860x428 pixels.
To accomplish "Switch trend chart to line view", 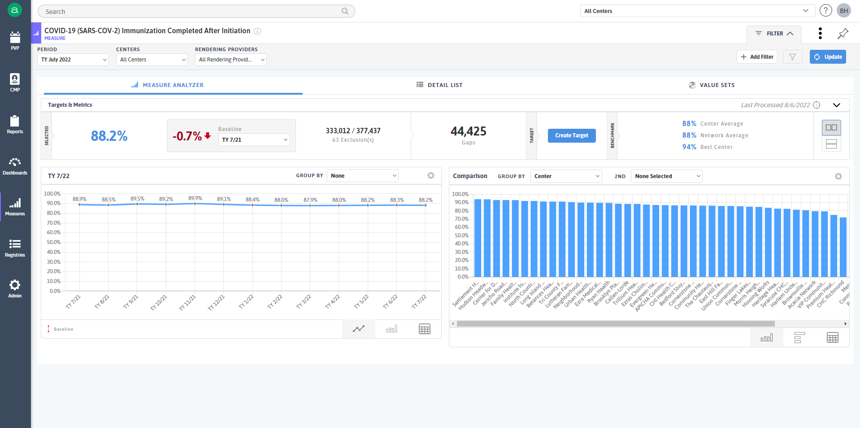I will (x=359, y=329).
